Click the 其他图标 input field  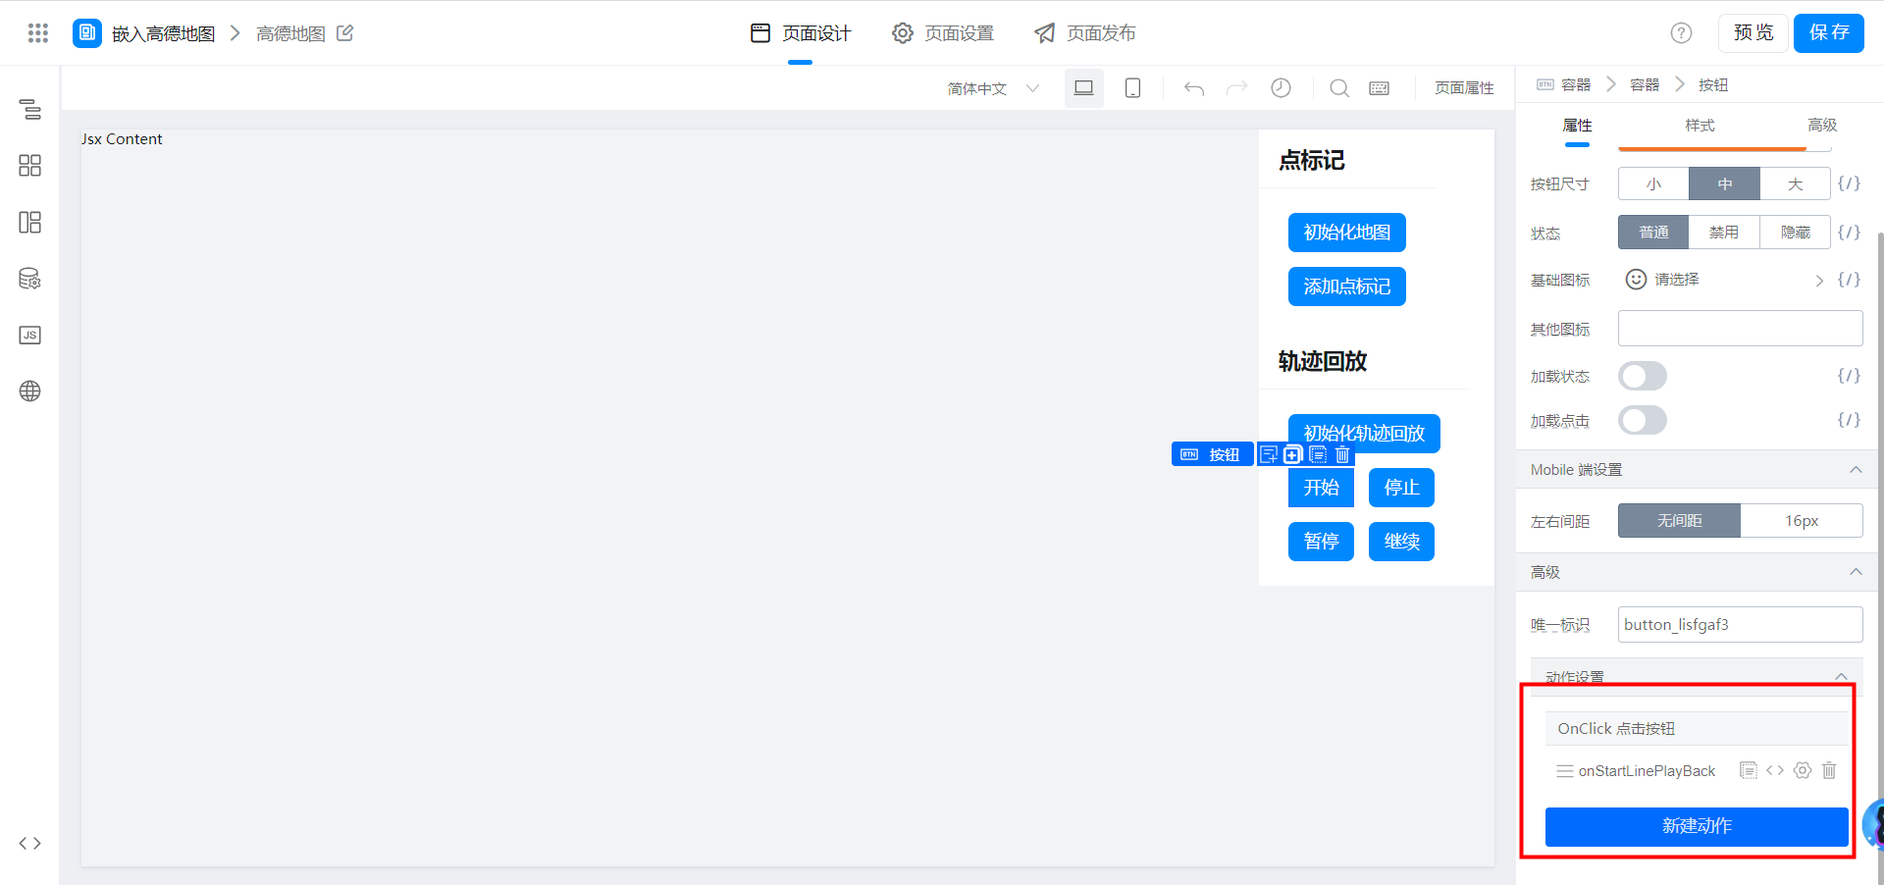pyautogui.click(x=1740, y=328)
